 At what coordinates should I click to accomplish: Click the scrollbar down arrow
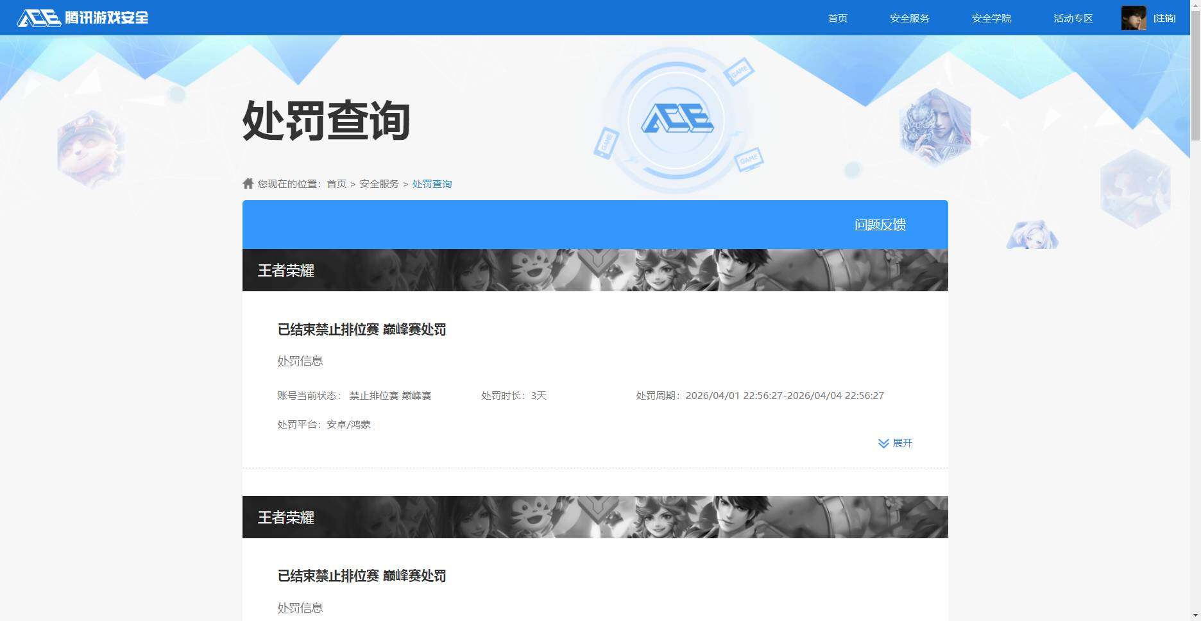(1195, 616)
